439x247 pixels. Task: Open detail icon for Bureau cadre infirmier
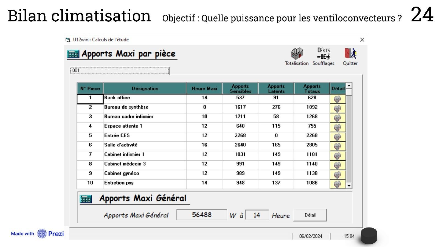click(x=337, y=118)
